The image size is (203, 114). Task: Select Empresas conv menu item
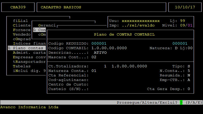click(29, 57)
